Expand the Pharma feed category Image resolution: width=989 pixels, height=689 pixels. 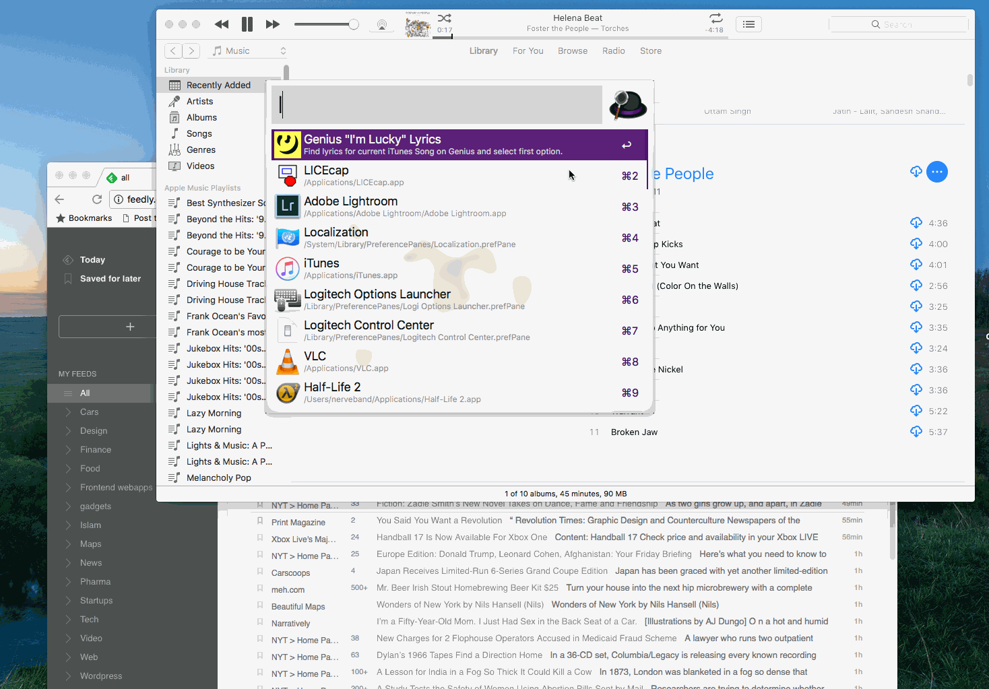click(x=68, y=582)
